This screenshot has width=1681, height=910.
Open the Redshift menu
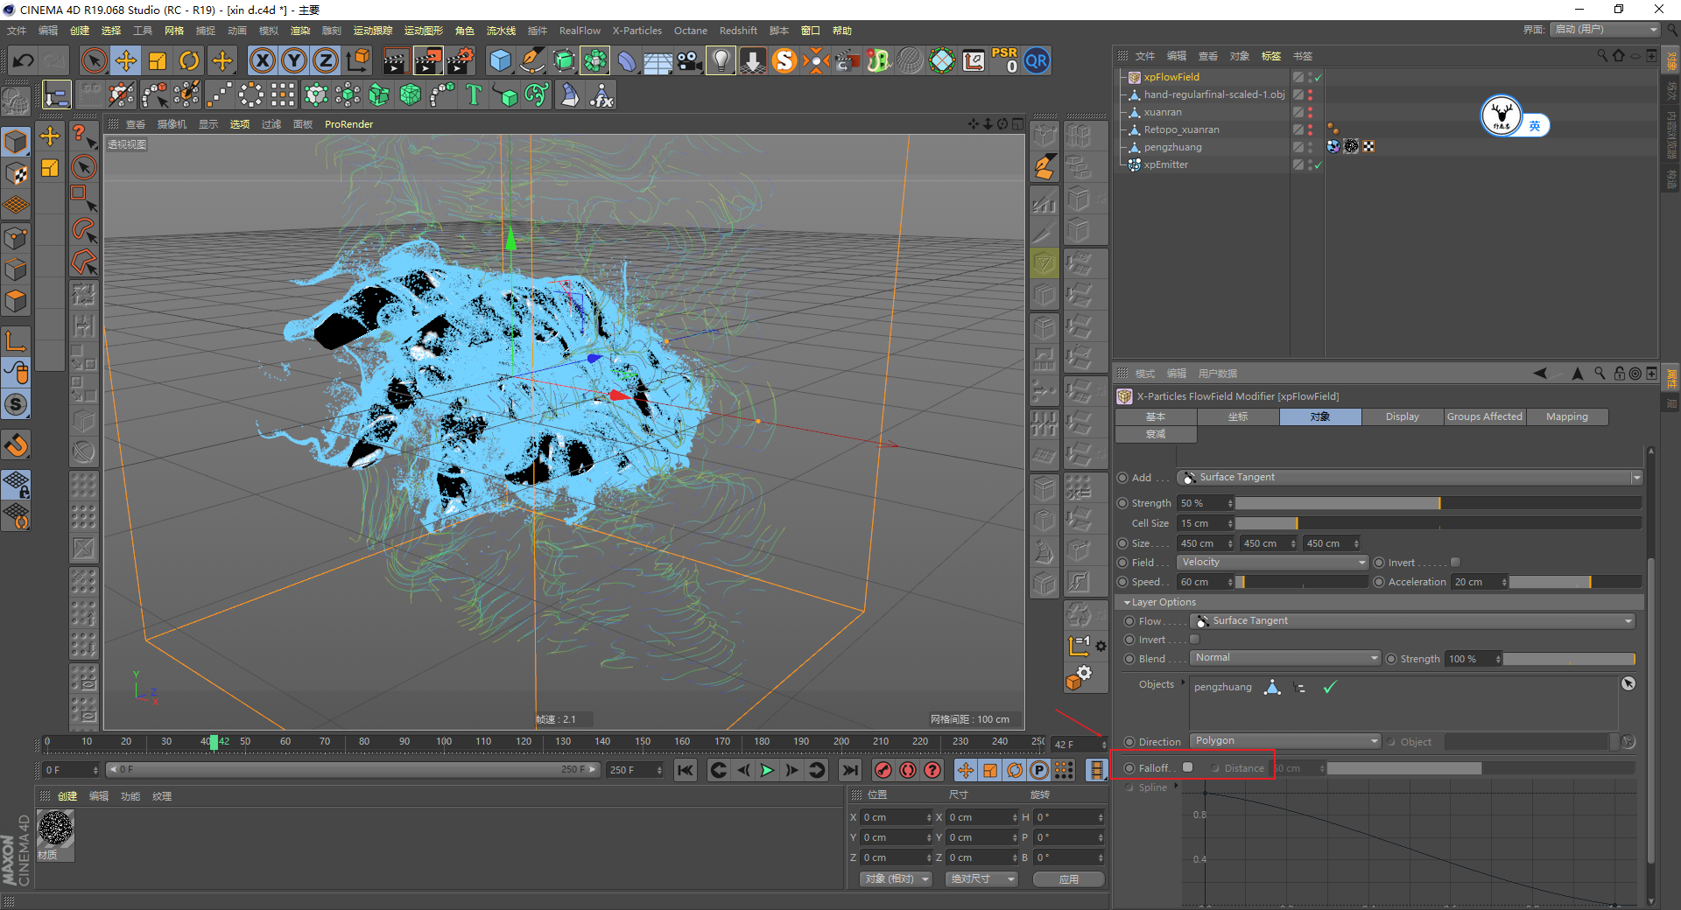[738, 31]
